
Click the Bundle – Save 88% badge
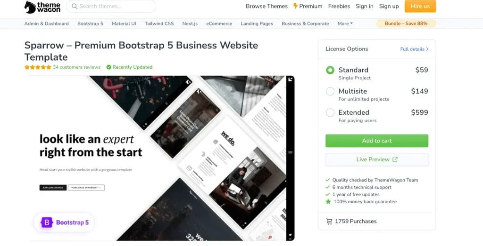[406, 24]
